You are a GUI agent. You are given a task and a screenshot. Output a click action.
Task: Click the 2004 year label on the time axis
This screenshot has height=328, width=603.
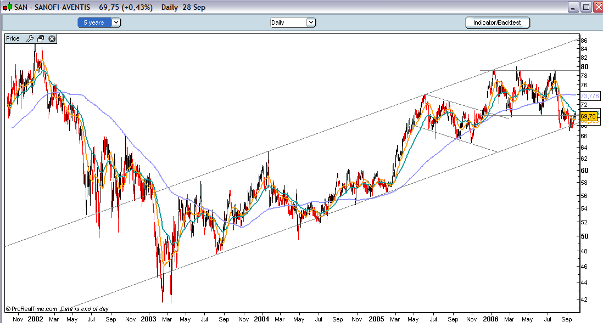click(261, 319)
